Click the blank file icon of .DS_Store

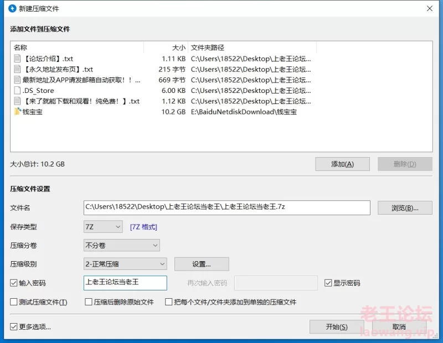(17, 90)
